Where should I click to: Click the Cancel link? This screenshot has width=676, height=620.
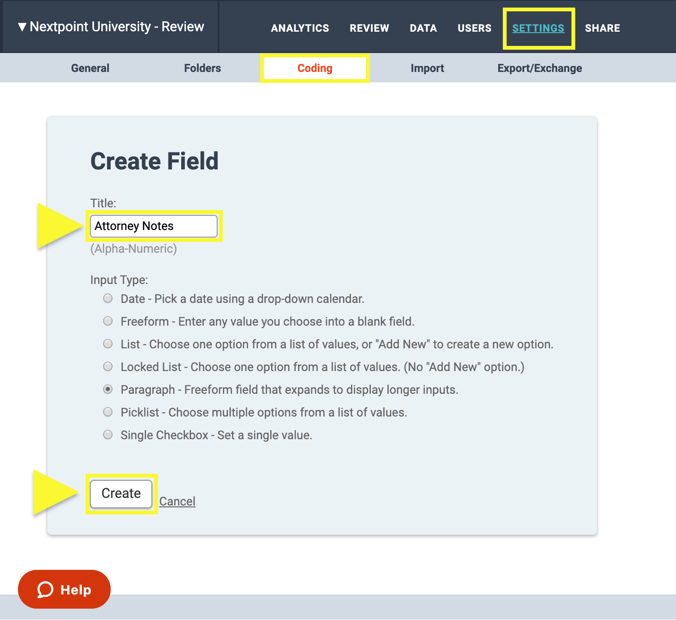coord(177,501)
